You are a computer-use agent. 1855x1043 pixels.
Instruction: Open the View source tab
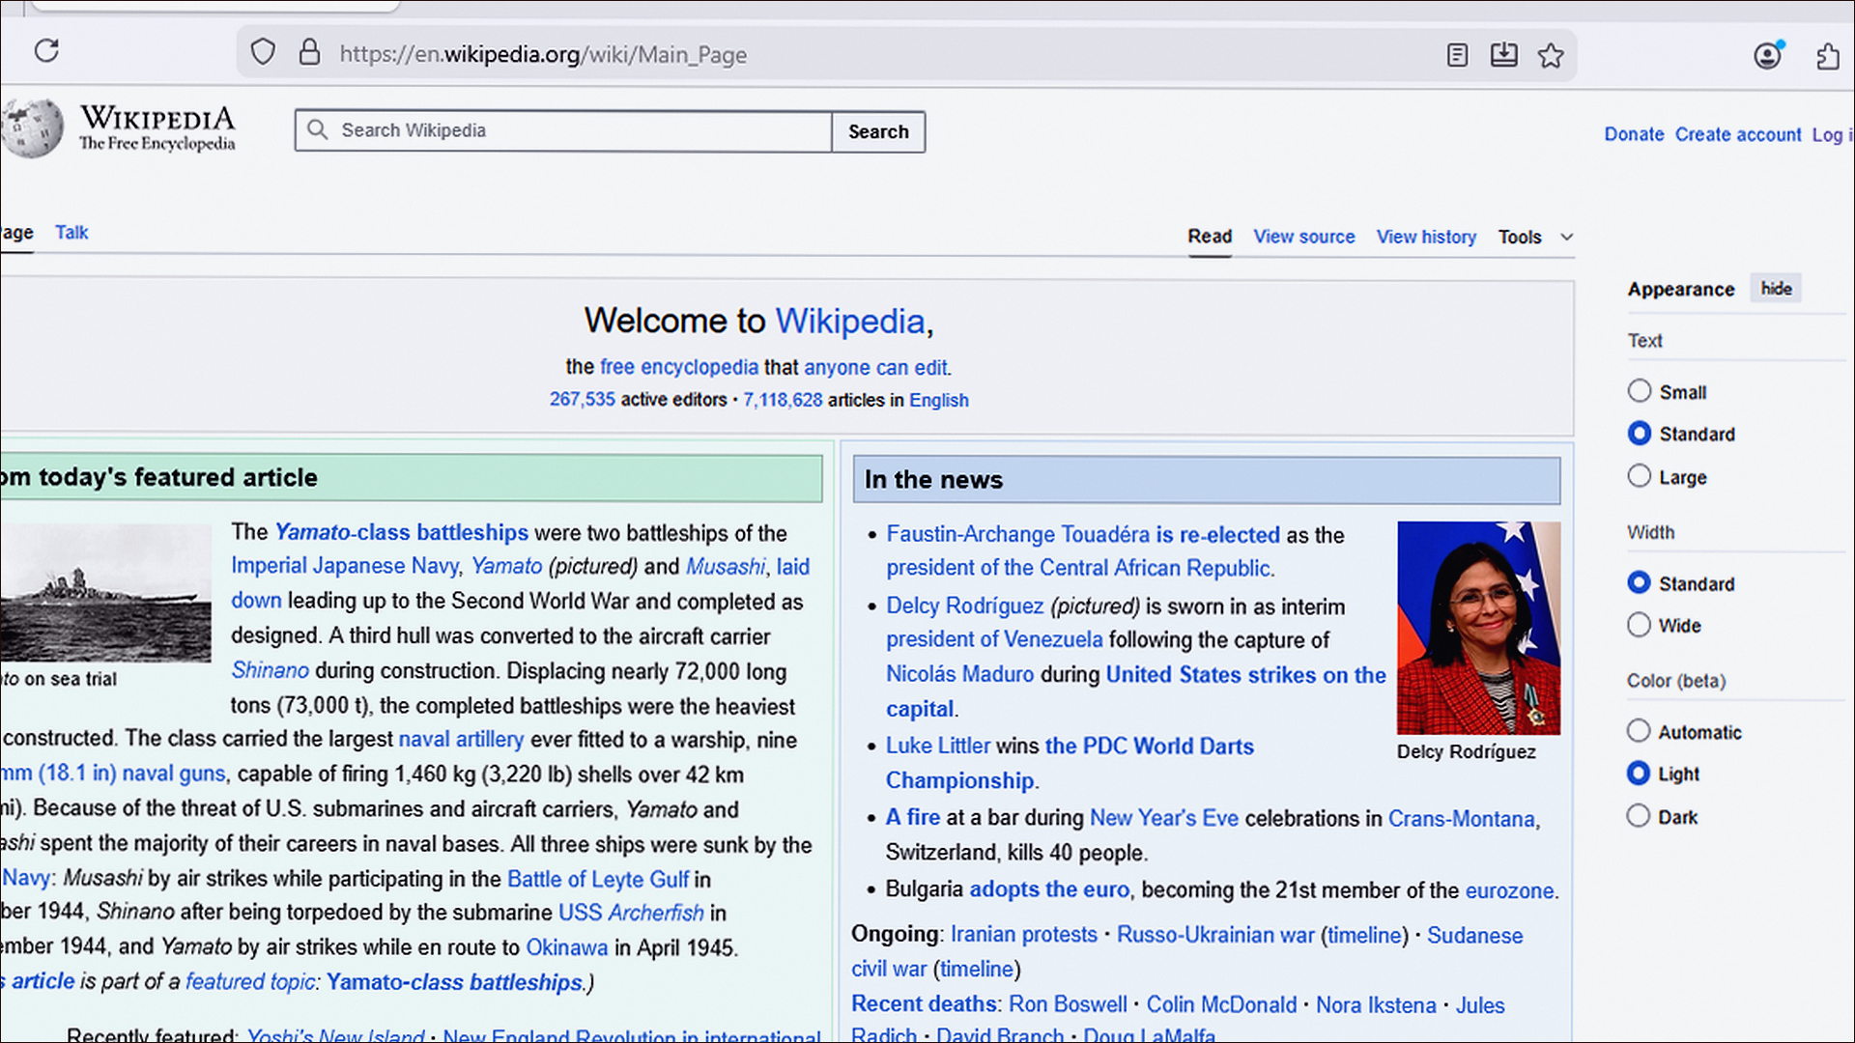pyautogui.click(x=1303, y=237)
